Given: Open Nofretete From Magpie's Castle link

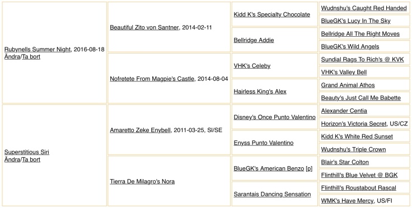Looking at the screenshot, I should tap(152, 79).
